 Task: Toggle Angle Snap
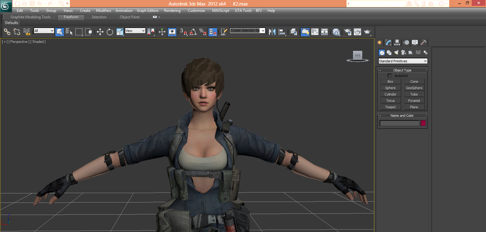193,32
